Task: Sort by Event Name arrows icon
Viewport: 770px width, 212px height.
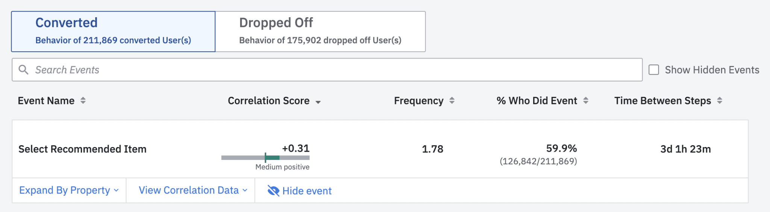Action: 83,101
